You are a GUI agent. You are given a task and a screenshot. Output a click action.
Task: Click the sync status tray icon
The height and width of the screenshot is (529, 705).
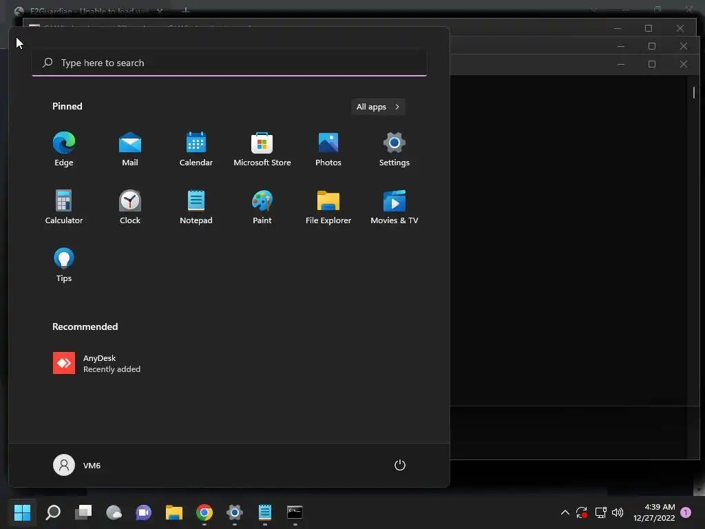(581, 512)
